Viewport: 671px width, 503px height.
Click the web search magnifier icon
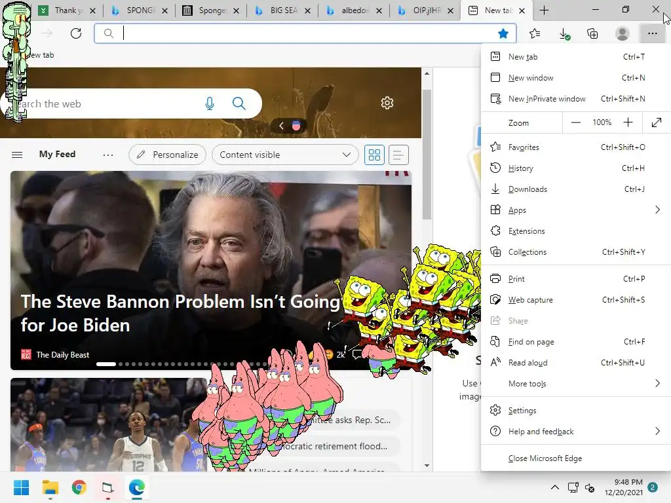[x=239, y=103]
